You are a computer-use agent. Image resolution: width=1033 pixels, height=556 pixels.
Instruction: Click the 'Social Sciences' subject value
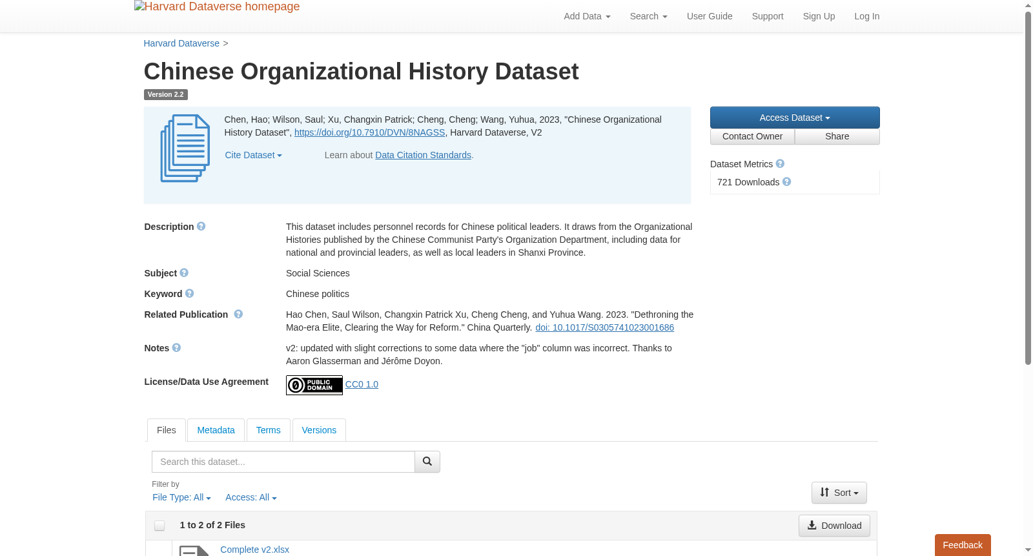[318, 273]
